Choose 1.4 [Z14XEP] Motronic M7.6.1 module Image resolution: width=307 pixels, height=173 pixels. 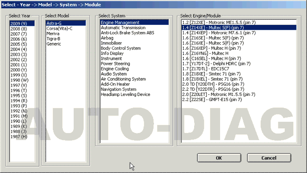click(x=239, y=33)
